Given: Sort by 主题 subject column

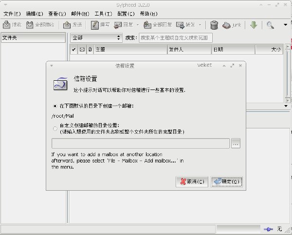Looking at the screenshot, I should (x=130, y=50).
